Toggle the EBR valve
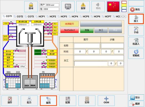Screen dimensions: 145x107 point(11,23)
